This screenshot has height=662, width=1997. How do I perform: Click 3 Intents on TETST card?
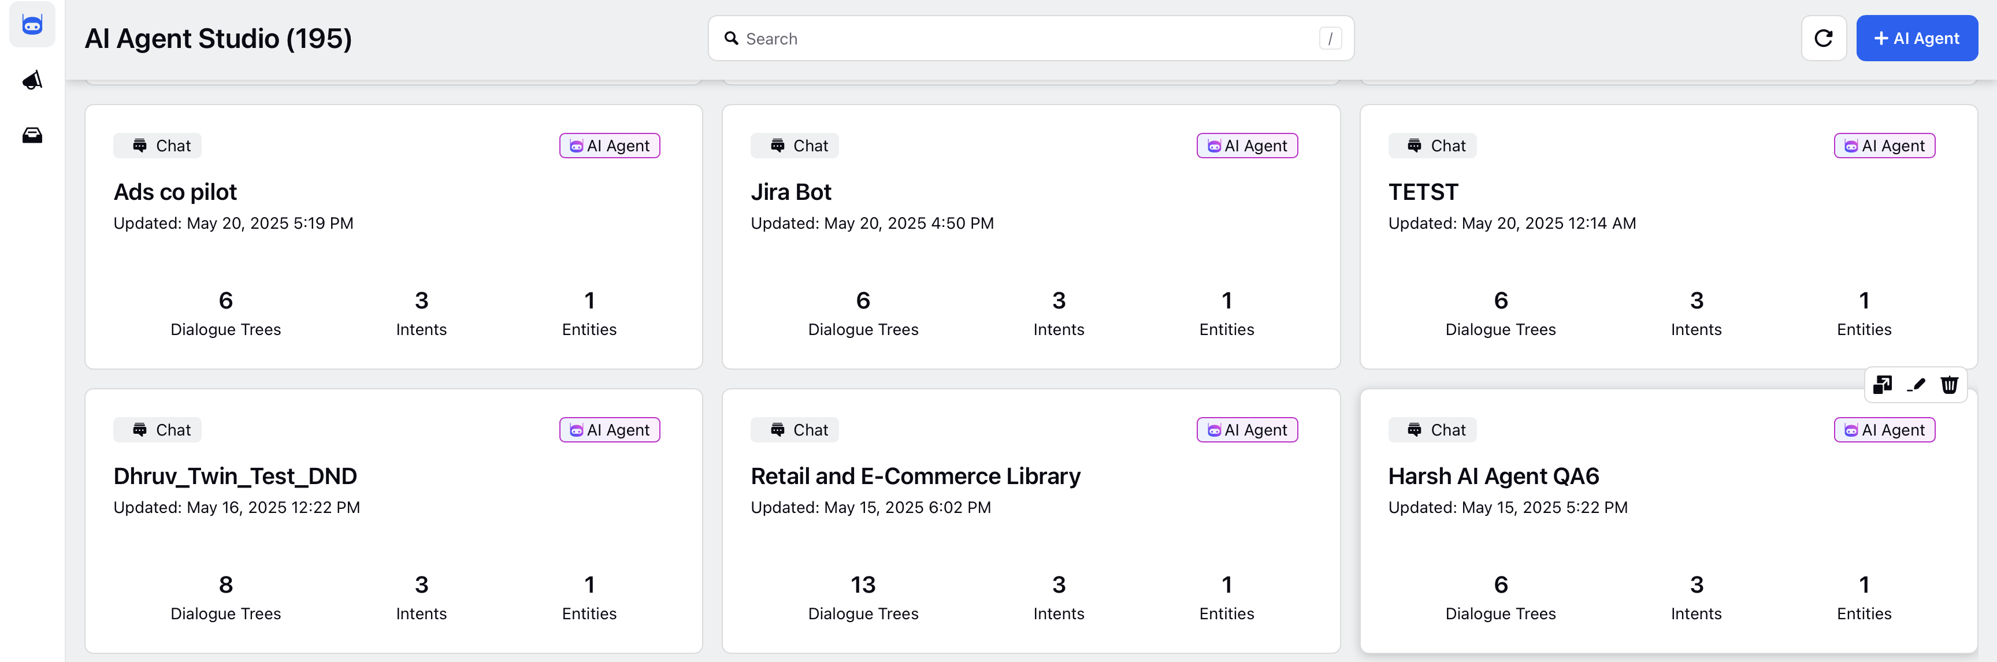click(1696, 313)
